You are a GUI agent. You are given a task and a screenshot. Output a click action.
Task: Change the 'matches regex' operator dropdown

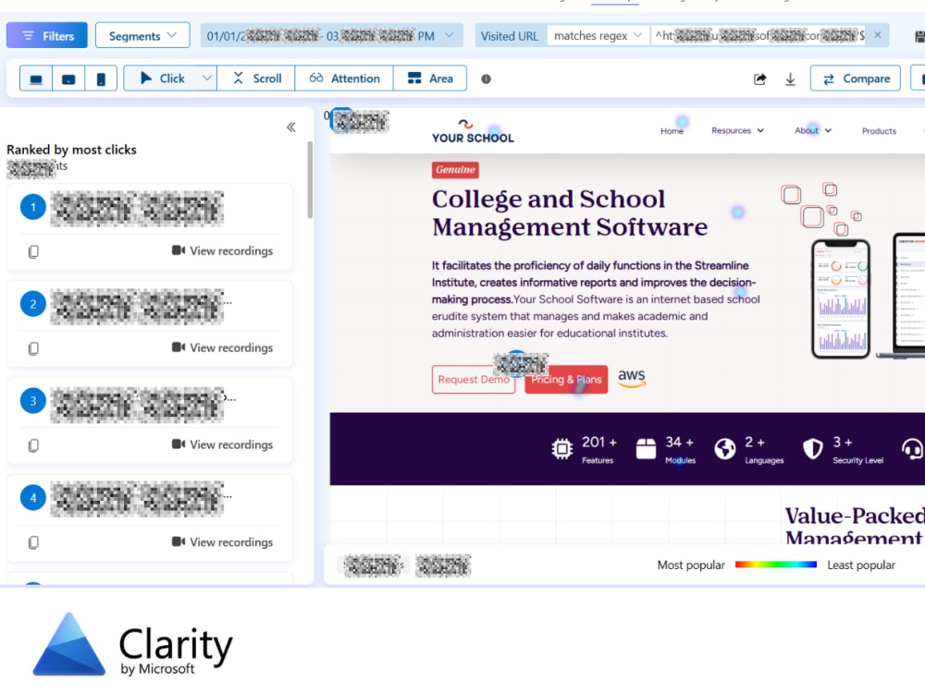[x=598, y=36]
